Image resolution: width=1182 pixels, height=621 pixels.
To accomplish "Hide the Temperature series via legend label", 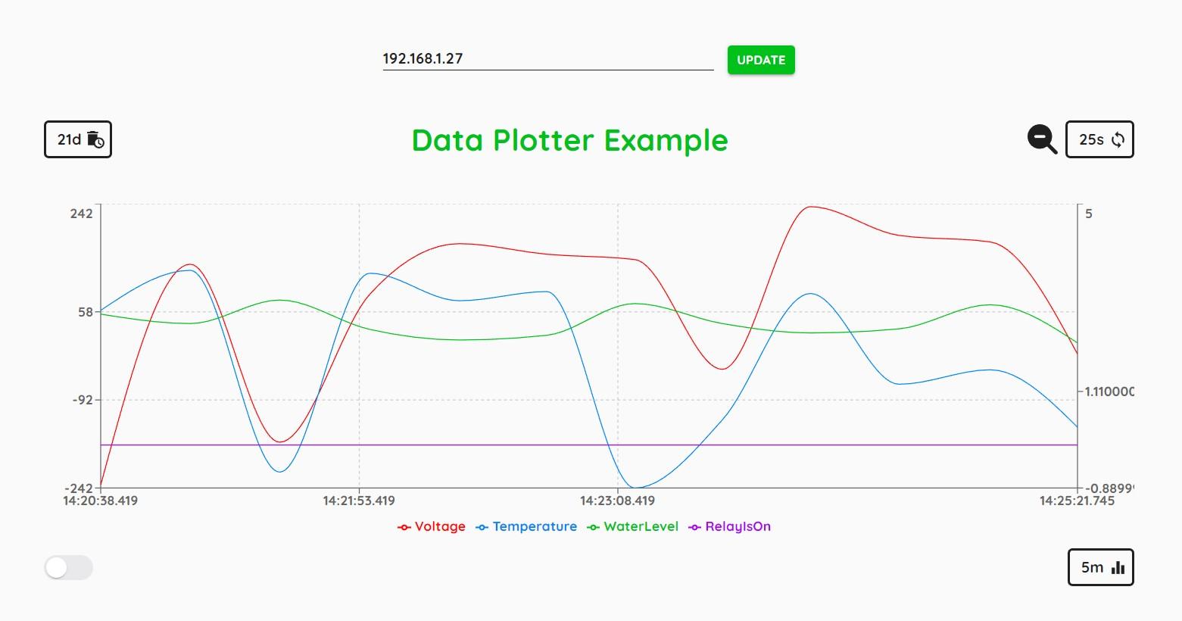I will [535, 526].
